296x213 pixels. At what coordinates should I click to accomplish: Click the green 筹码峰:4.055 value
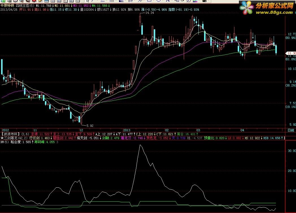click(x=45, y=142)
